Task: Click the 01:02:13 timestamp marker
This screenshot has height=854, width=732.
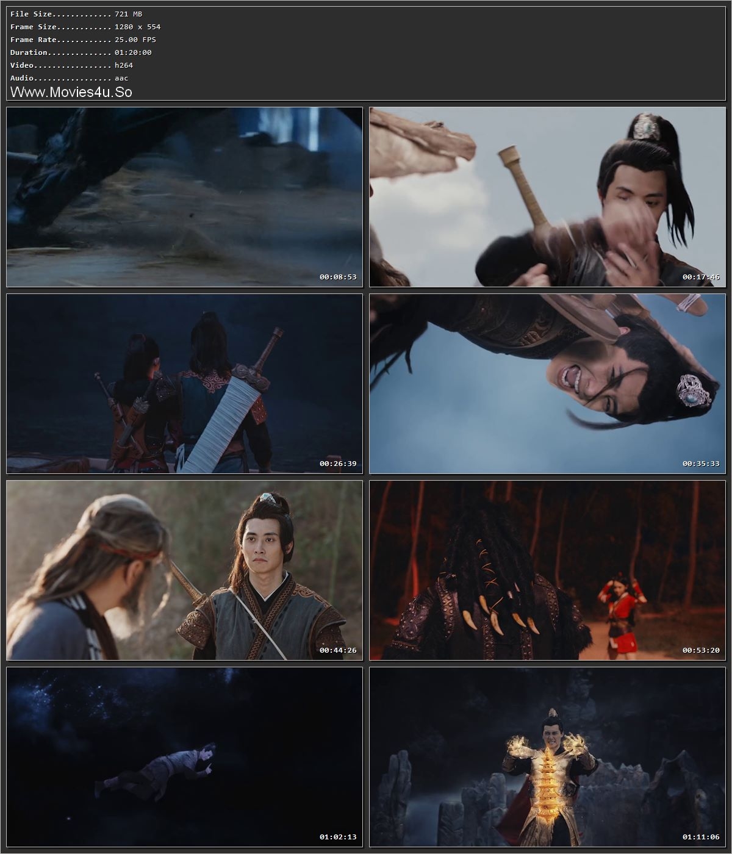Action: click(x=337, y=839)
